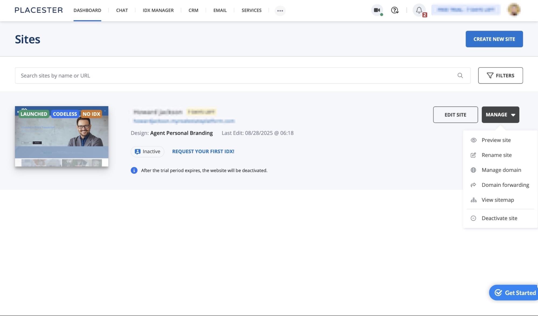Follow the REQUEST YOUR FIRST IDX link
This screenshot has height=316, width=538.
click(203, 152)
